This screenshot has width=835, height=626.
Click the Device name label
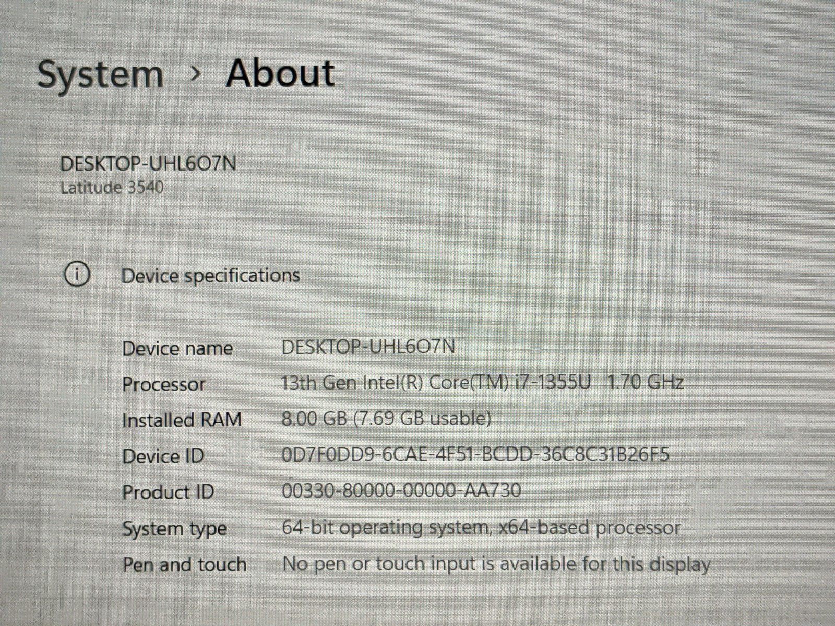point(177,348)
